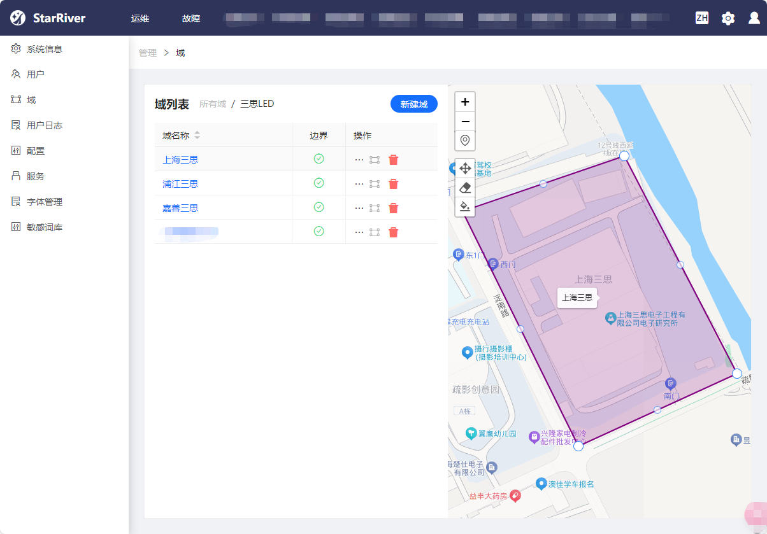This screenshot has width=767, height=534.
Task: Delete the 上海三思 domain
Action: 394,160
